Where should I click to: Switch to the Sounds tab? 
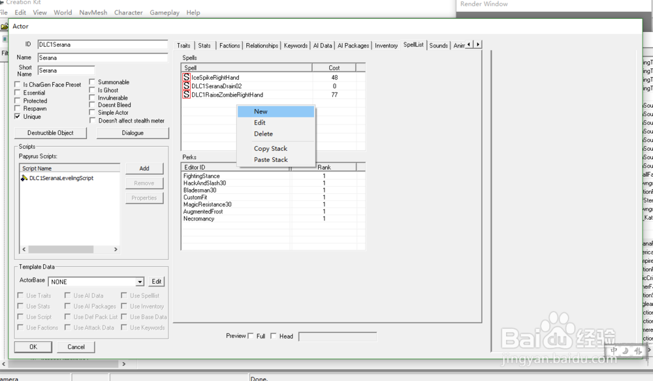point(439,45)
